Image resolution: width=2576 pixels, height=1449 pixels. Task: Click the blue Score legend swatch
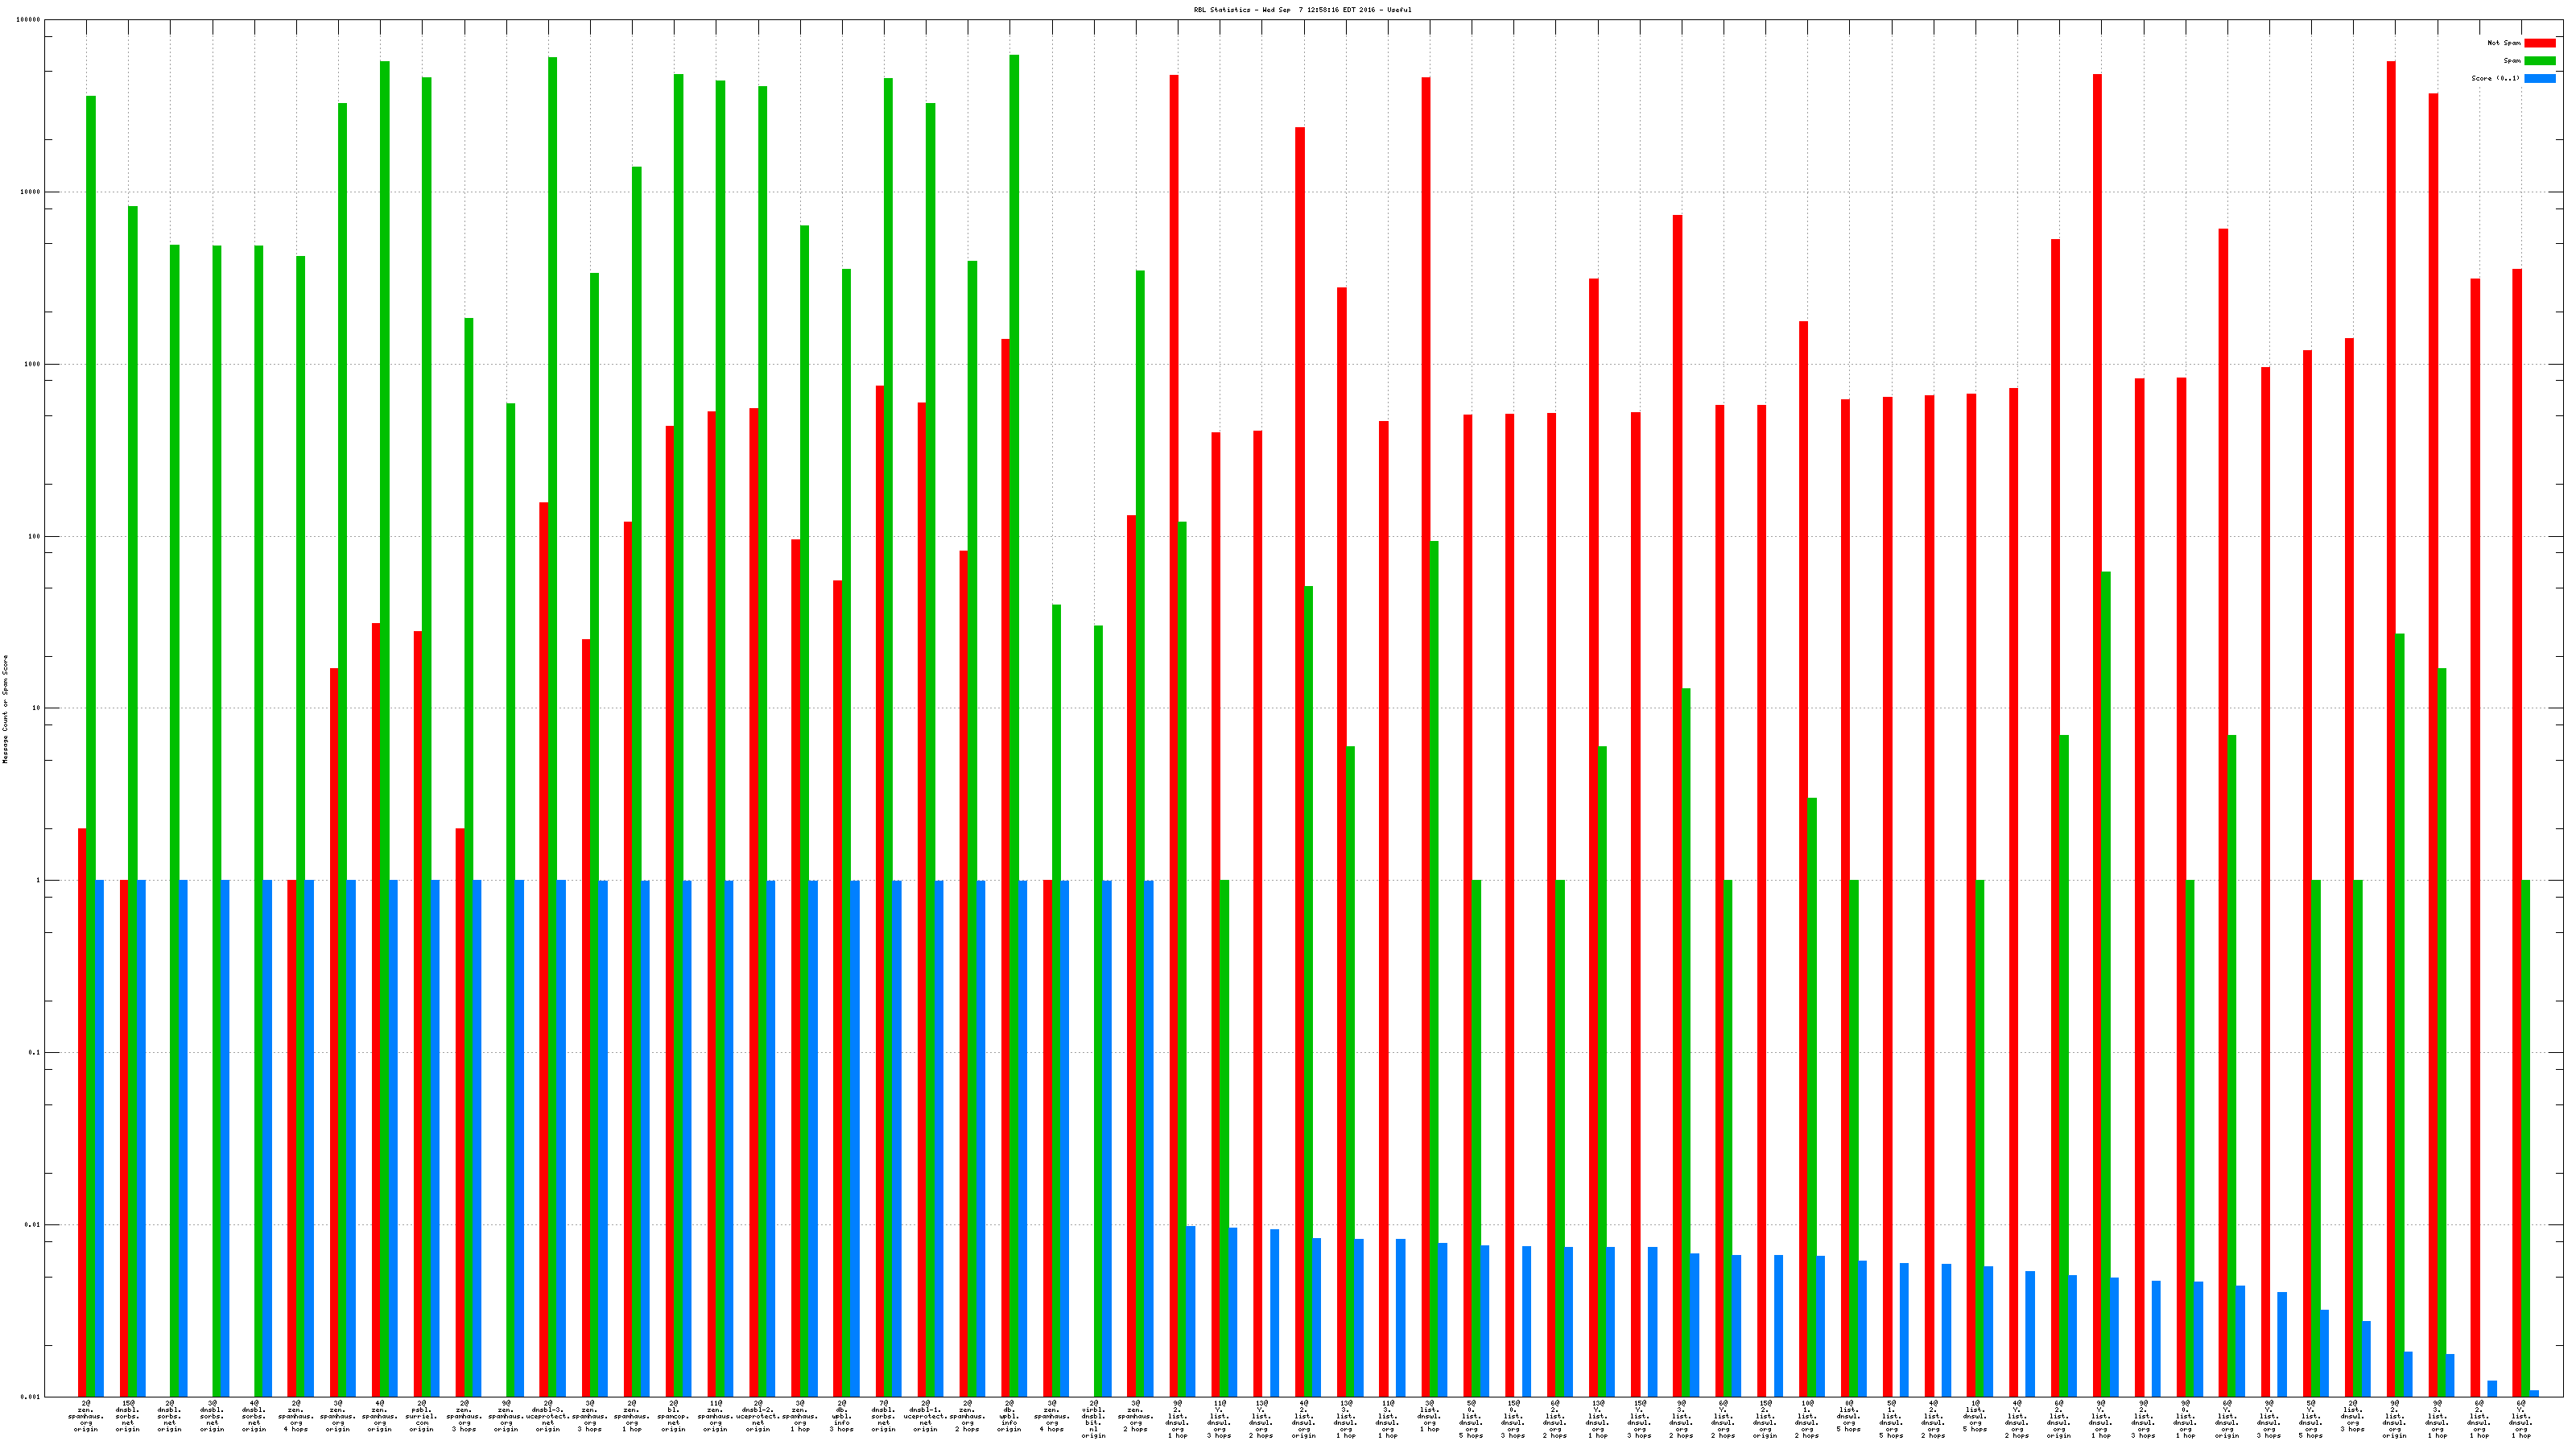click(x=2539, y=78)
